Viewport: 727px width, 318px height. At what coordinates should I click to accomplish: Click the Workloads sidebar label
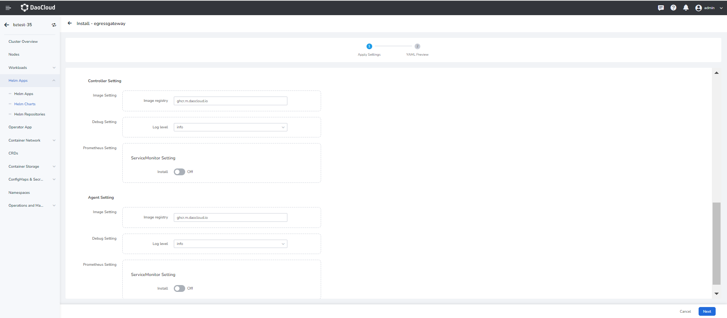[18, 68]
